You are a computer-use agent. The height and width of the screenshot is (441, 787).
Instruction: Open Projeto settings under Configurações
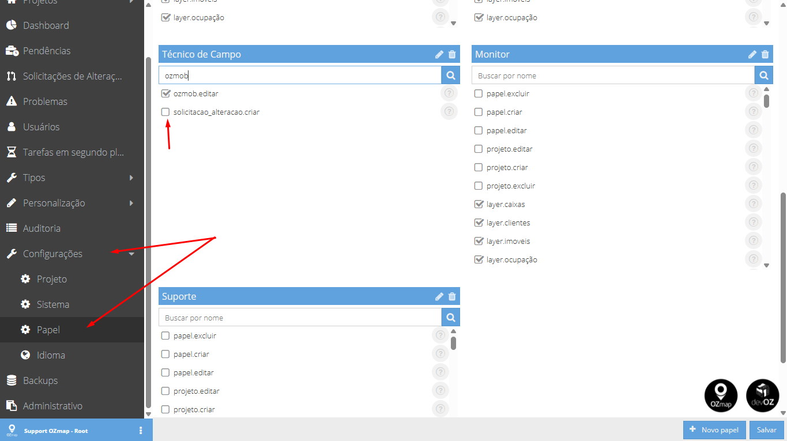[x=72, y=279]
